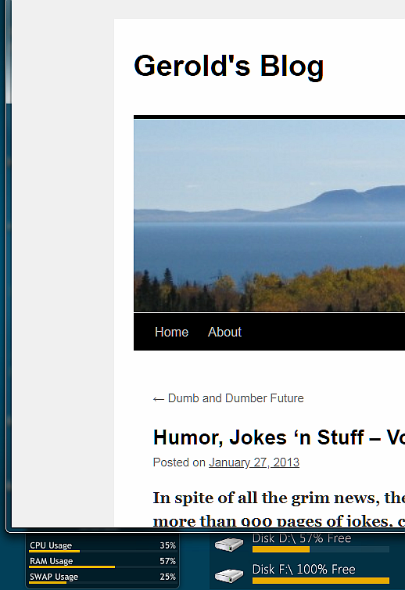Click the Disk F:\ free space bar
Image resolution: width=405 pixels, height=590 pixels.
click(x=321, y=581)
